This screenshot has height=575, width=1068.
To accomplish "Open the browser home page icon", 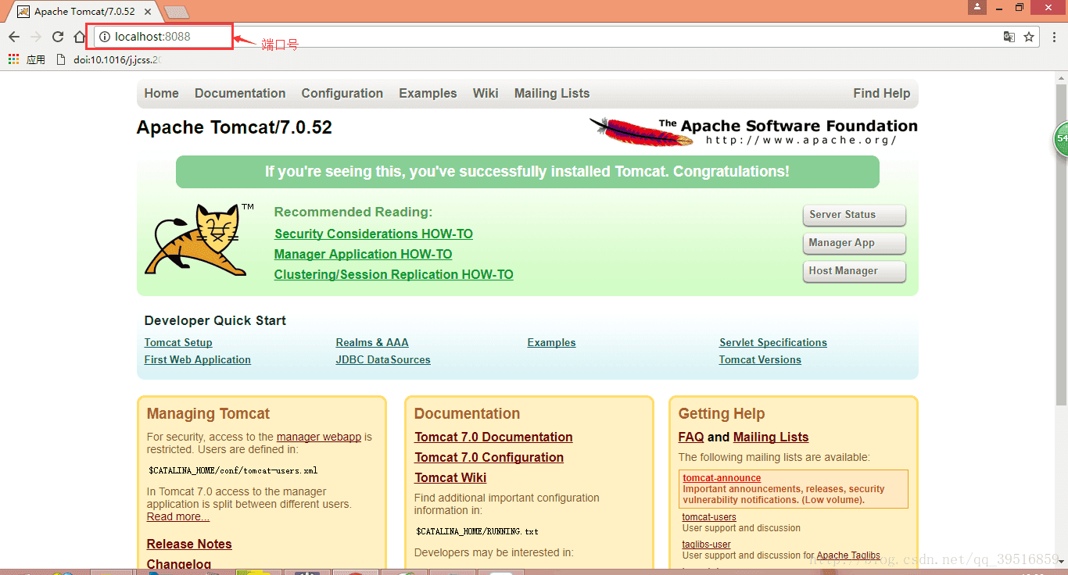I will coord(80,37).
